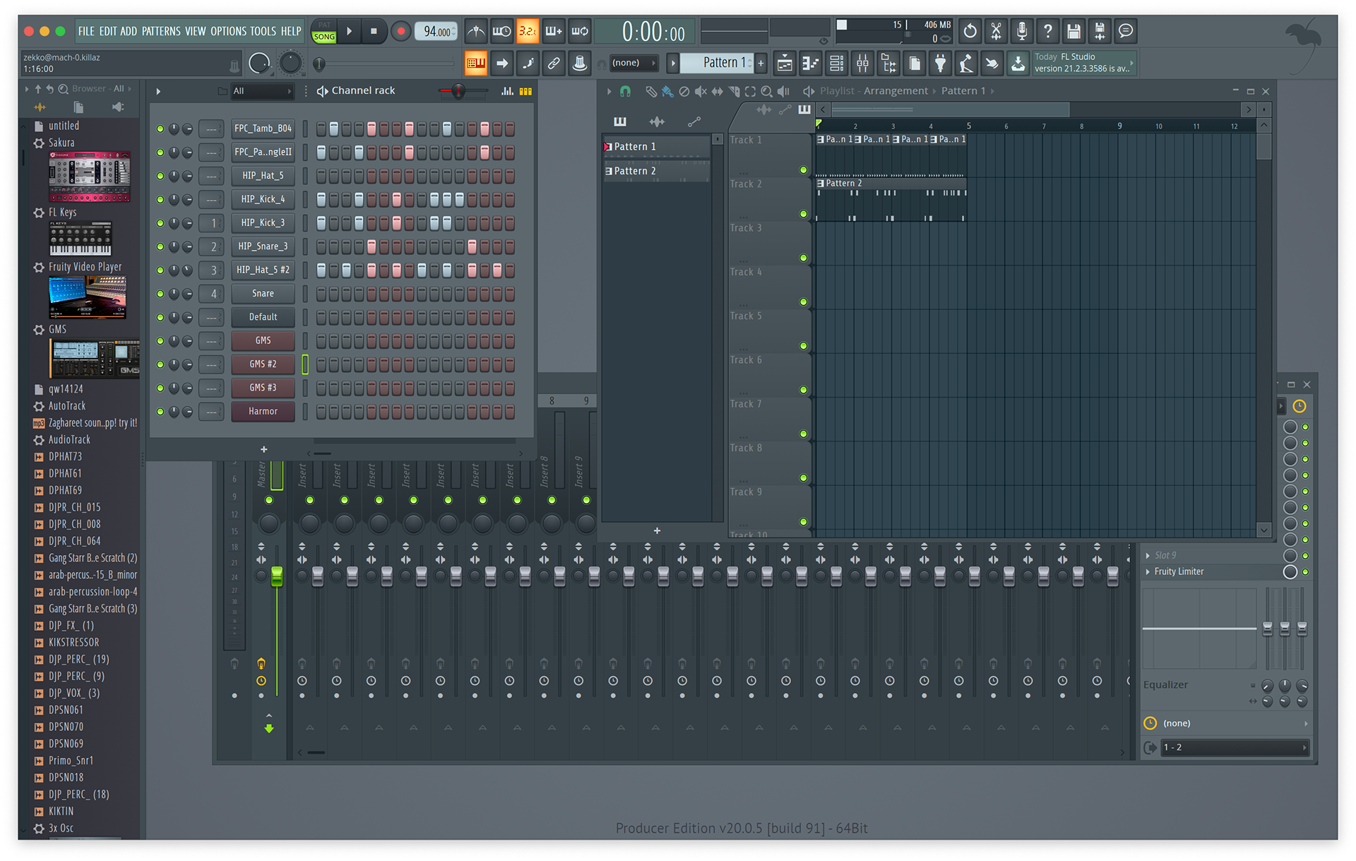
Task: Open the TOOLS menu
Action: coord(263,31)
